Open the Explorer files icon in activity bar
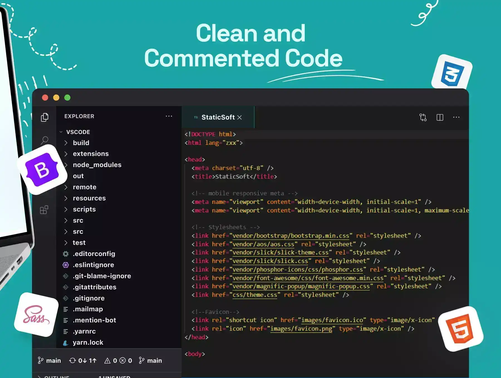 (45, 117)
